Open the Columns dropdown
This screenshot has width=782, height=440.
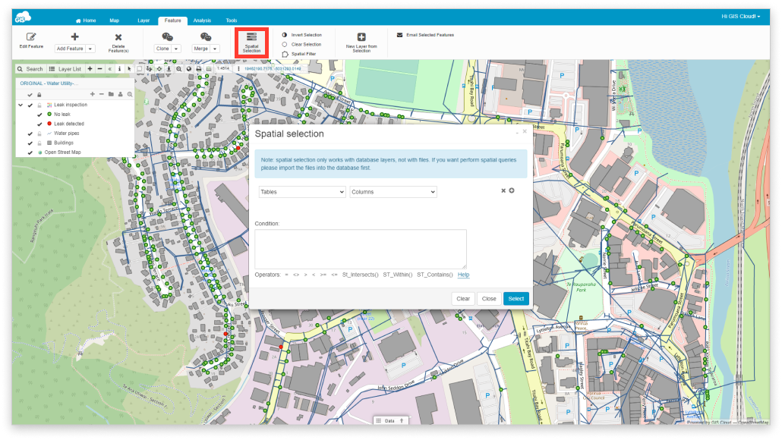[393, 192]
